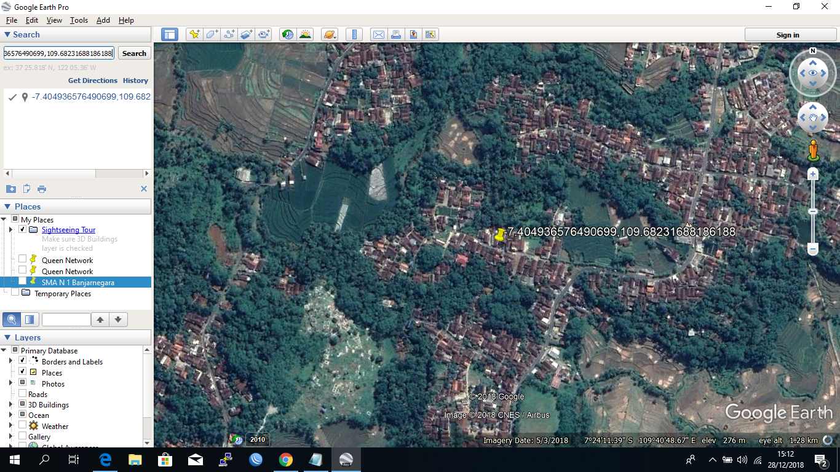Click the zoom in plus button
The image size is (840, 472).
pyautogui.click(x=813, y=175)
